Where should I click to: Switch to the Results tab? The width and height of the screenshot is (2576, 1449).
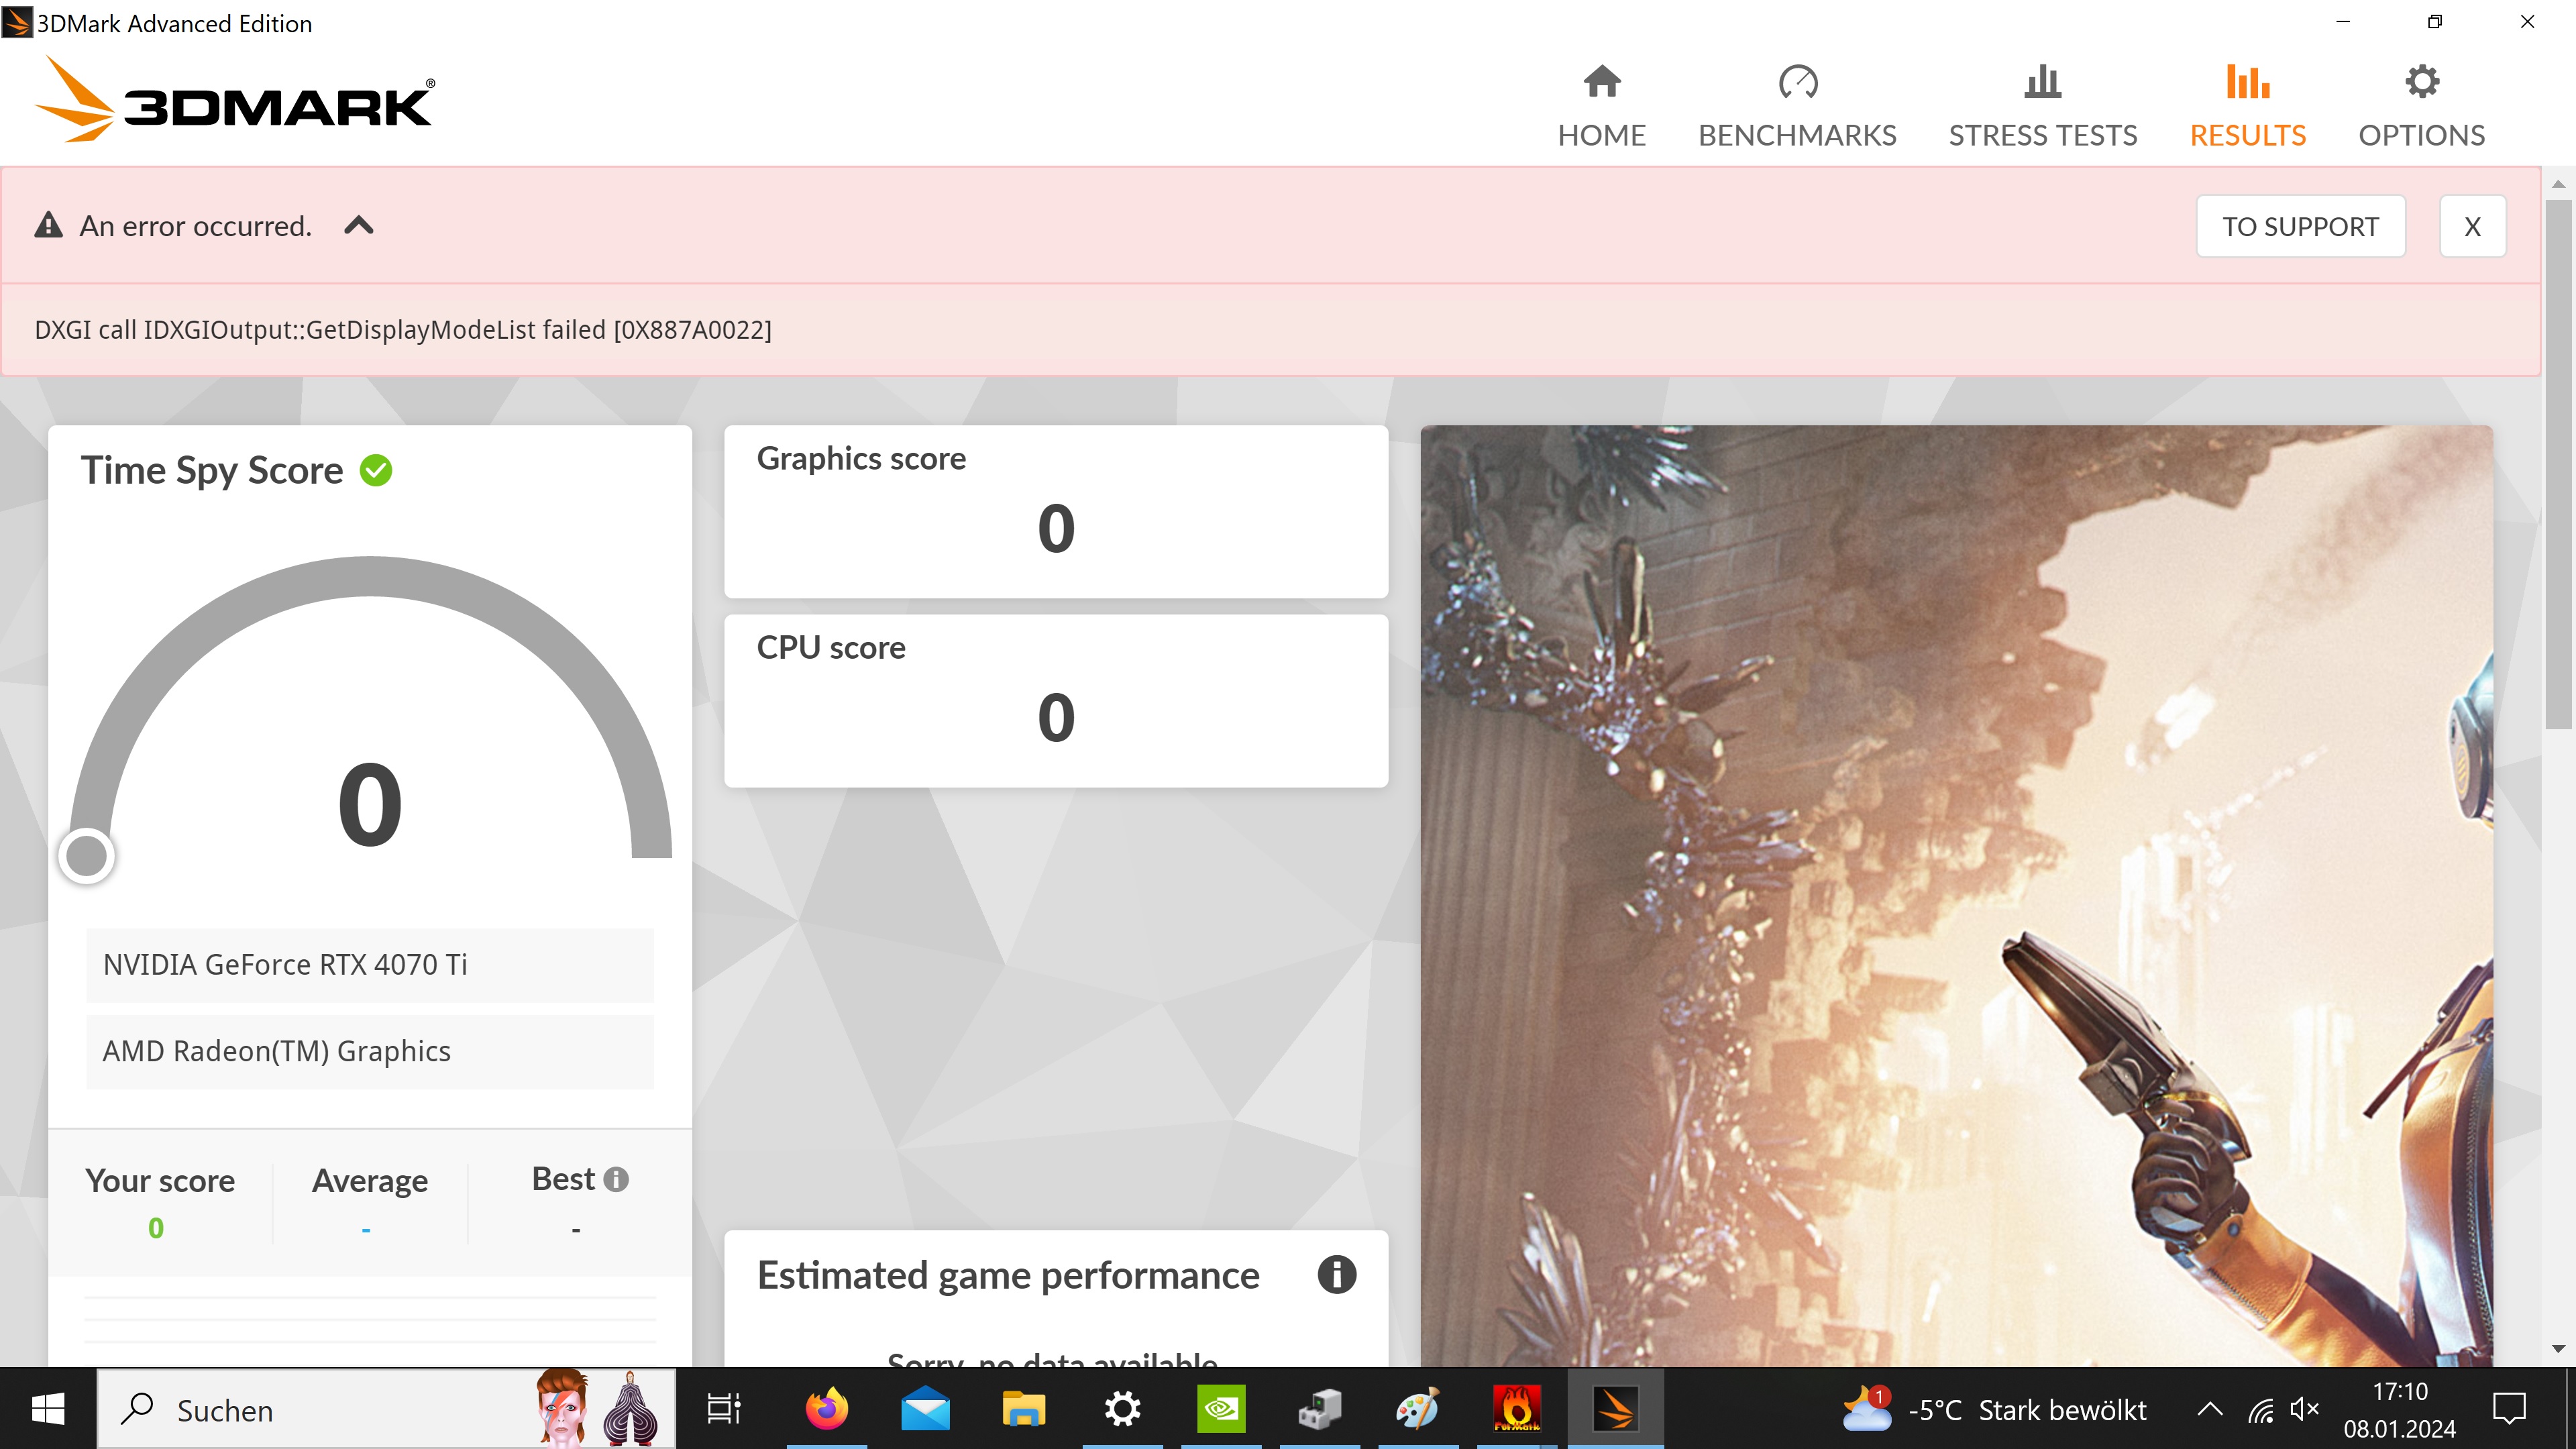(2247, 106)
